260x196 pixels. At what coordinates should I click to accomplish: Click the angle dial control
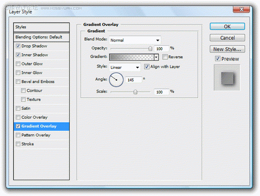pyautogui.click(x=116, y=80)
